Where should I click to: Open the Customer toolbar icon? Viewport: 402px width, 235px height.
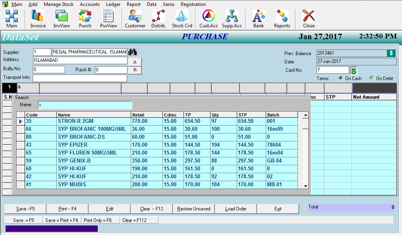[135, 19]
